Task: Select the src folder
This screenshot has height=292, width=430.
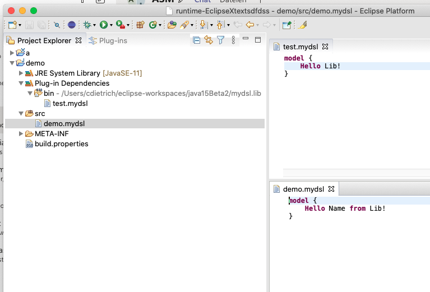Action: click(x=40, y=114)
